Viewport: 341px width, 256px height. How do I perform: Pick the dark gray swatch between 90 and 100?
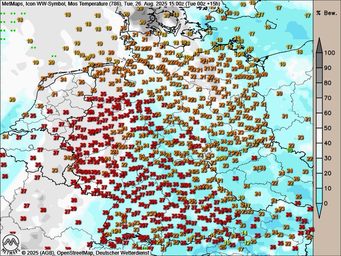coord(319,60)
